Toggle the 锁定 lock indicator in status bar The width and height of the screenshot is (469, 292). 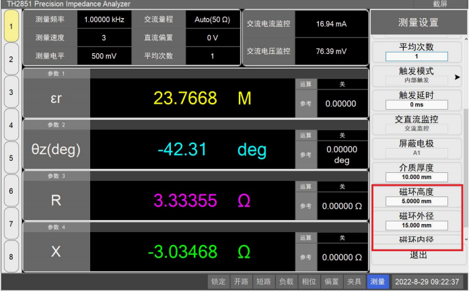click(218, 282)
